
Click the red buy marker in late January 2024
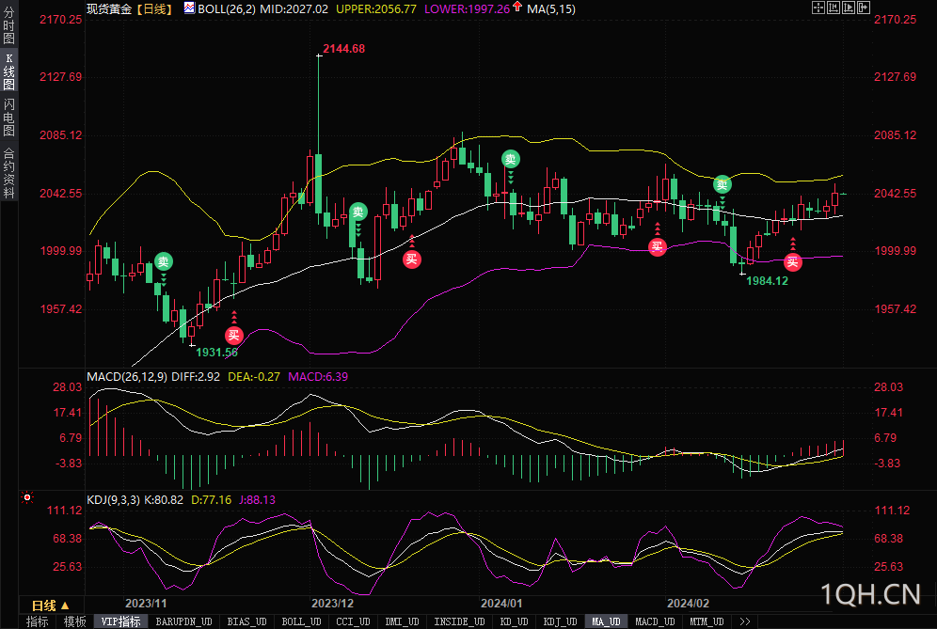coord(658,246)
